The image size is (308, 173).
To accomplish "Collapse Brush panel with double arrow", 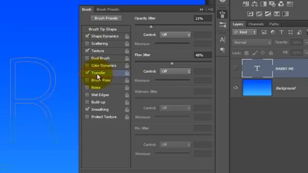I will click(x=202, y=10).
